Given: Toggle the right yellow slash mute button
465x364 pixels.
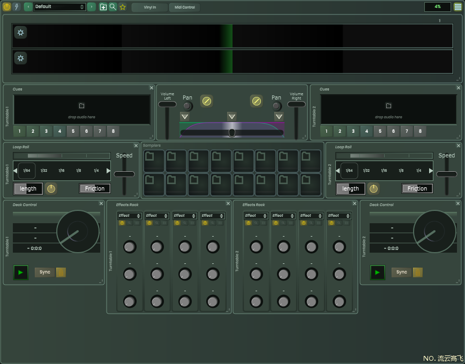Looking at the screenshot, I should coord(257,101).
